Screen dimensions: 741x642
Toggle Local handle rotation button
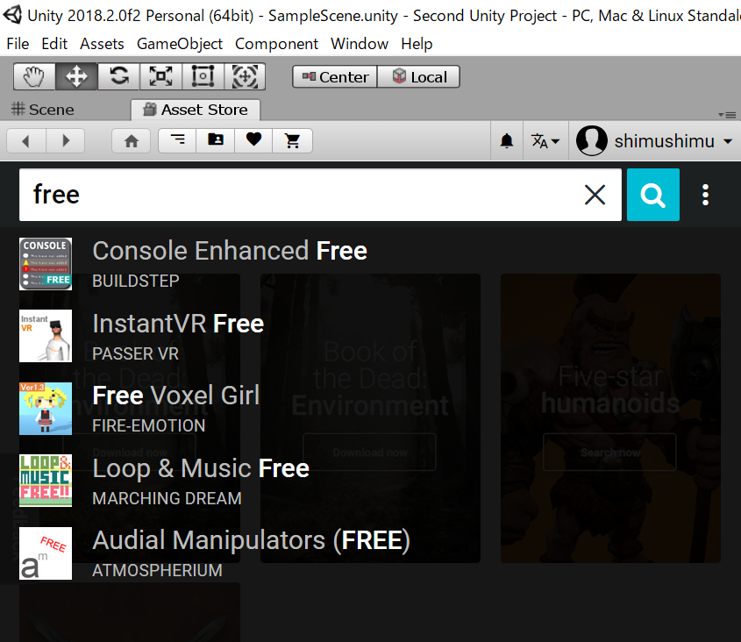(x=419, y=77)
